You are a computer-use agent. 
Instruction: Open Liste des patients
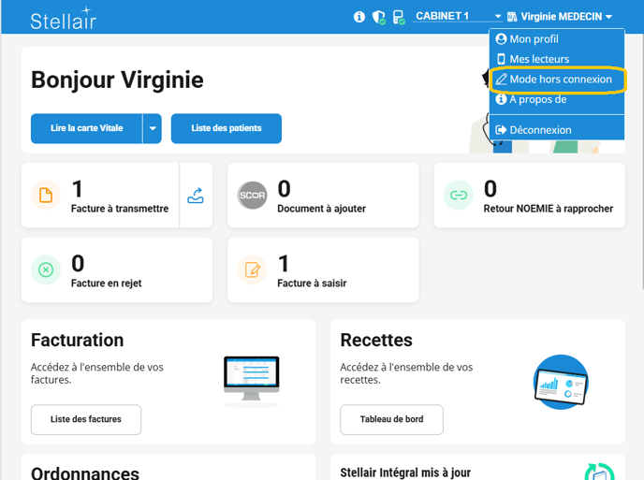point(227,128)
